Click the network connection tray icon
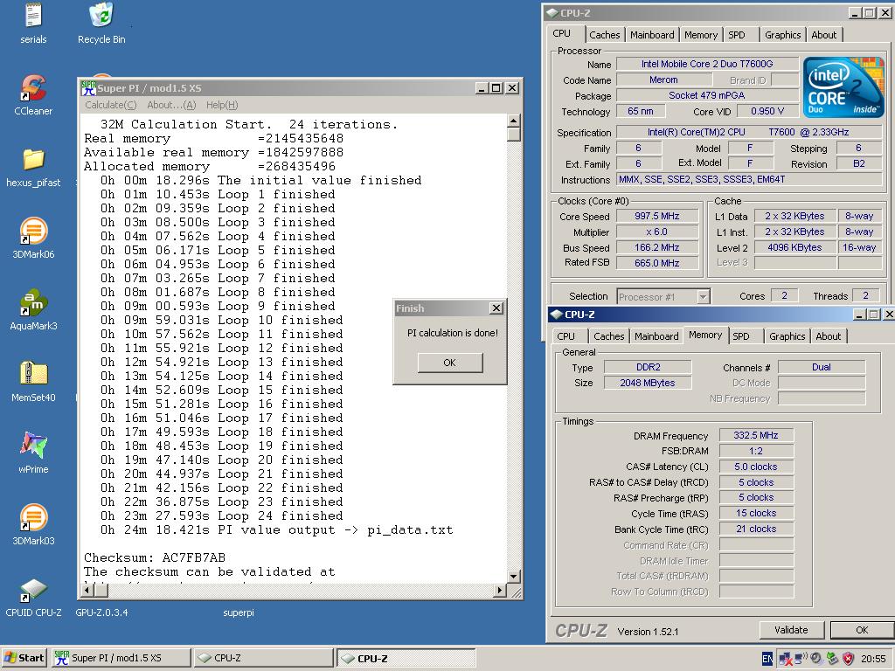 click(786, 659)
